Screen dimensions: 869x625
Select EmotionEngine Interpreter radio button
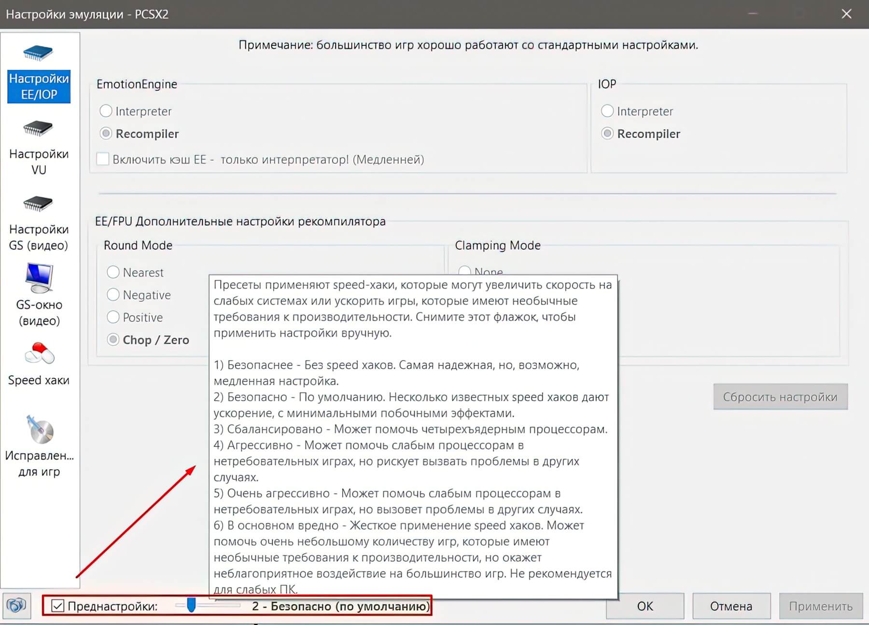(106, 111)
